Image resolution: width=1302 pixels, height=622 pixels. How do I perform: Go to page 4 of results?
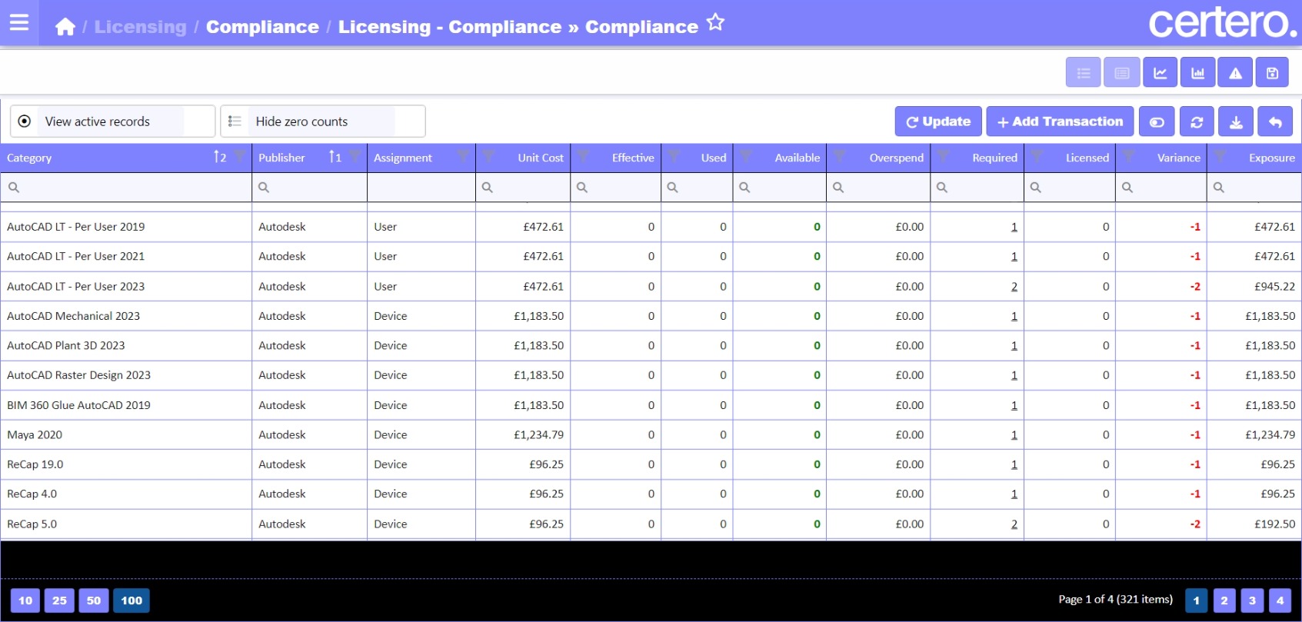[1280, 600]
